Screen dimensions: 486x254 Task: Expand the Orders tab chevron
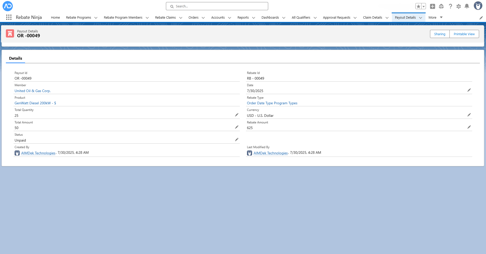pyautogui.click(x=203, y=18)
